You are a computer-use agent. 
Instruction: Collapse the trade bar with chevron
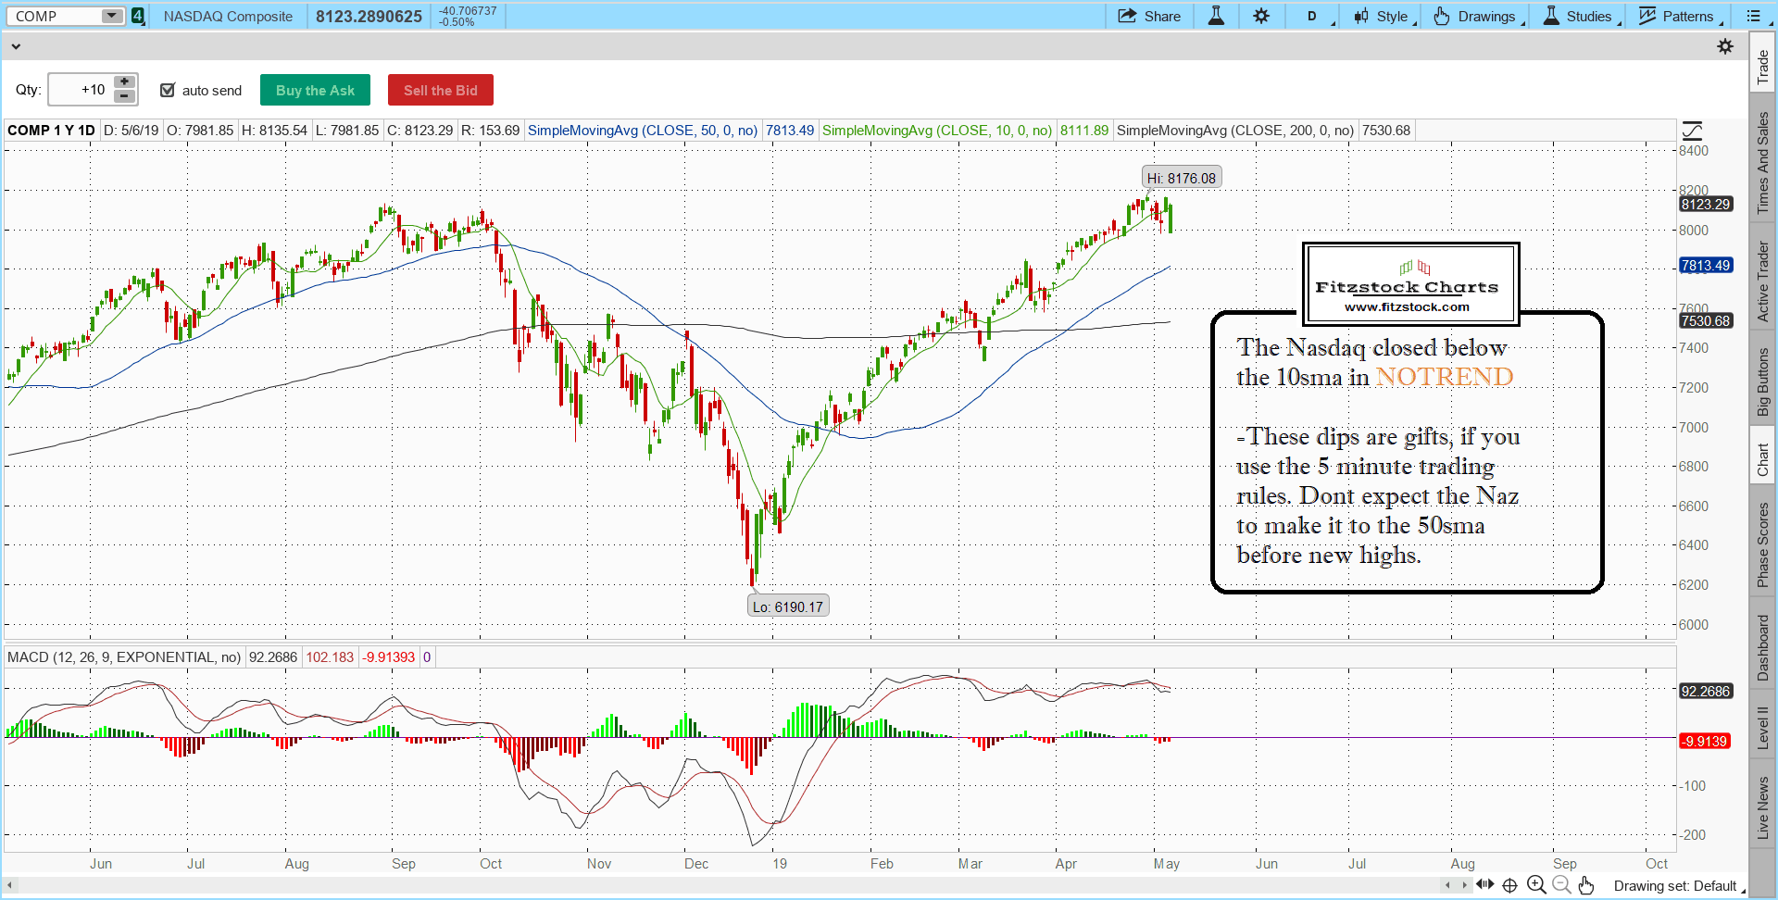tap(15, 46)
